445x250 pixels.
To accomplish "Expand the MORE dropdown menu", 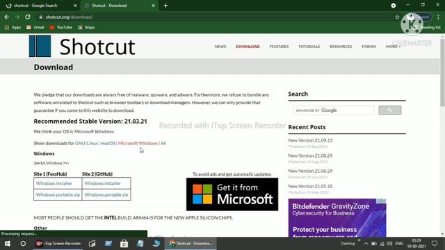I will [x=393, y=47].
